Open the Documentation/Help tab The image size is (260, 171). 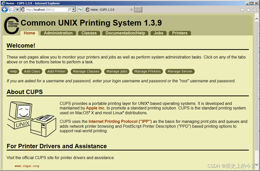[x=125, y=33]
